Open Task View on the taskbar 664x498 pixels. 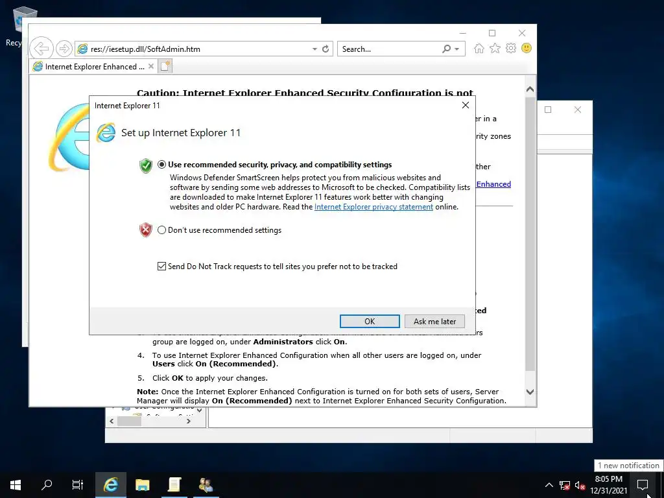(x=78, y=485)
